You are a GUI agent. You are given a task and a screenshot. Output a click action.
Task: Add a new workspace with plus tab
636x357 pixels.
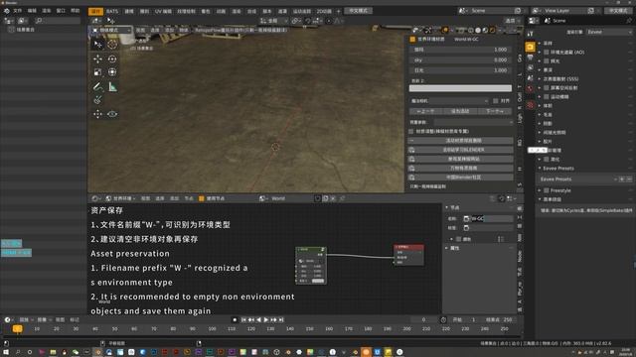tap(338, 11)
